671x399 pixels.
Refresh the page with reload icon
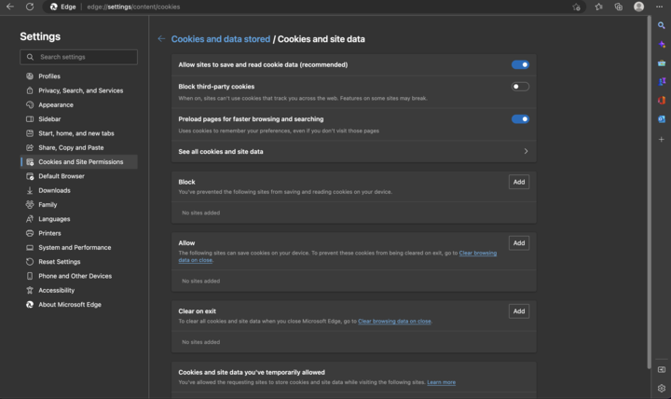coord(30,7)
